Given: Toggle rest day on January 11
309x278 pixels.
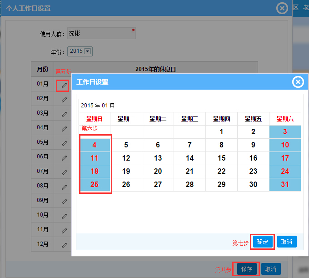Looking at the screenshot, I should (x=95, y=158).
